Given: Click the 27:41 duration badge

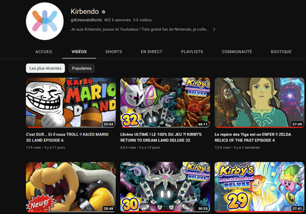Looking at the screenshot, I should point(297,208).
